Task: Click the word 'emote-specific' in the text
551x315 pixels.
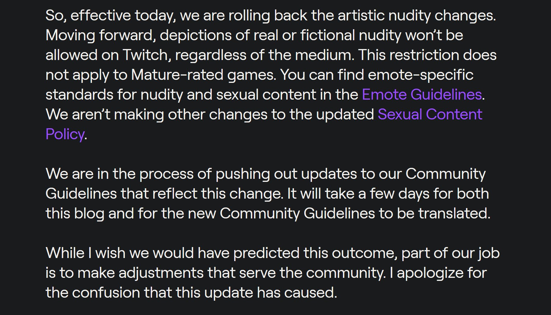Action: pos(421,75)
